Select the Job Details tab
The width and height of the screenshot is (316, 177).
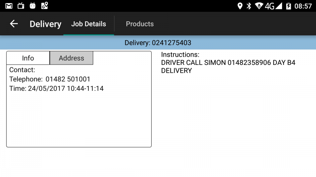point(88,24)
